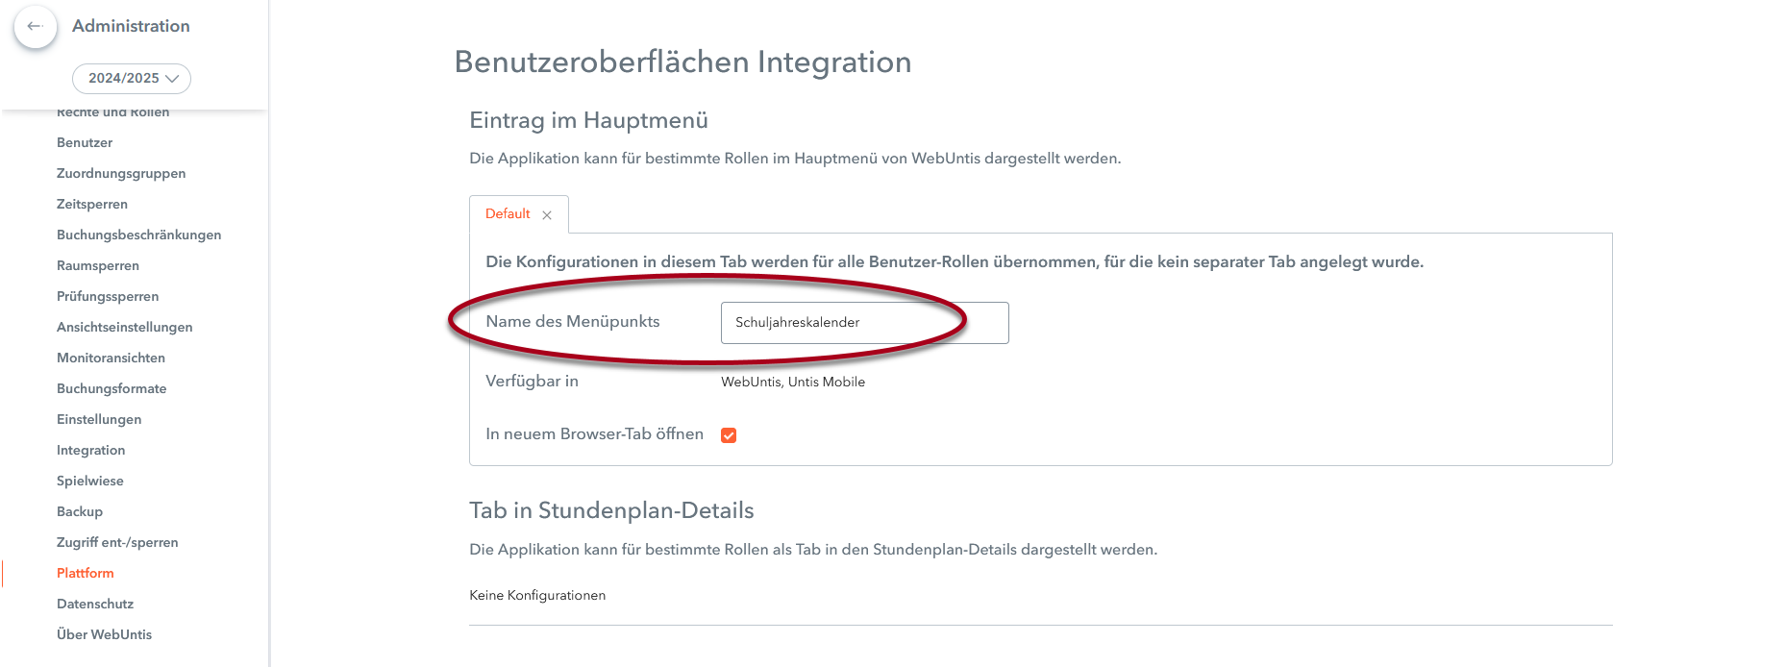Open Prüfungssperren in the sidebar
The height and width of the screenshot is (667, 1786).
[x=108, y=296]
